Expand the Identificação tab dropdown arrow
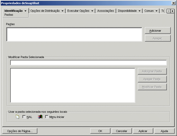The height and width of the screenshot is (136, 177). 25,11
